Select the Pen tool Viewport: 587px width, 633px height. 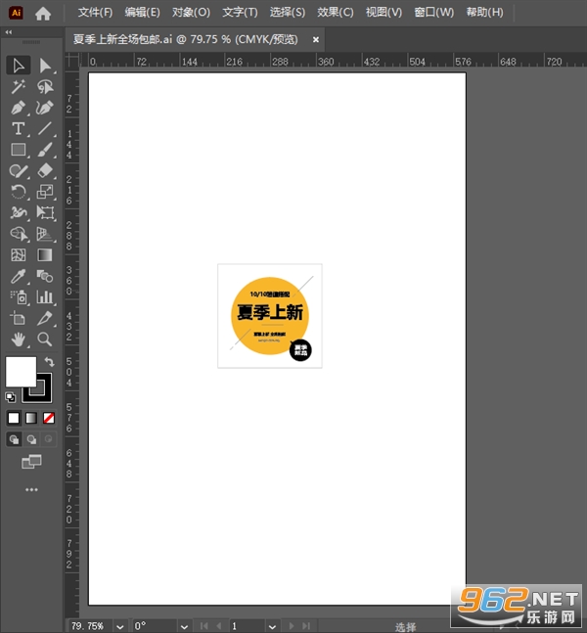pyautogui.click(x=19, y=108)
